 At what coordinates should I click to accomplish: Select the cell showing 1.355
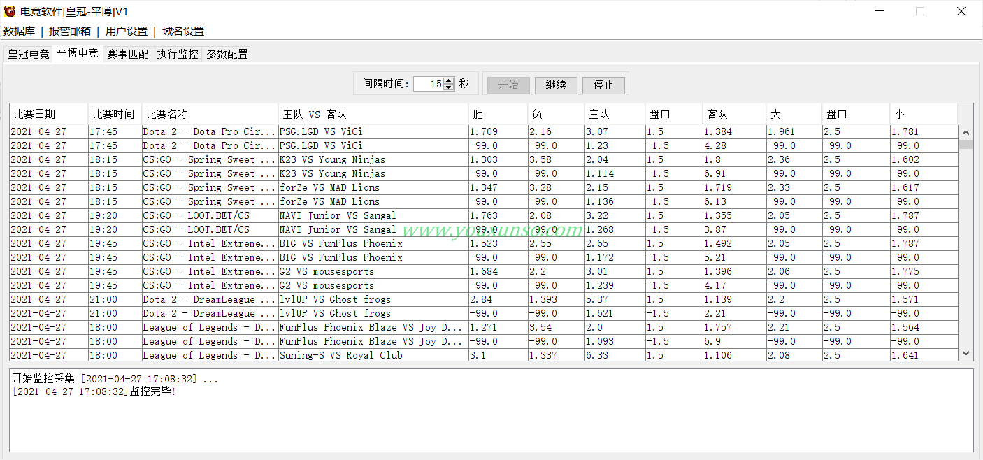(x=734, y=215)
